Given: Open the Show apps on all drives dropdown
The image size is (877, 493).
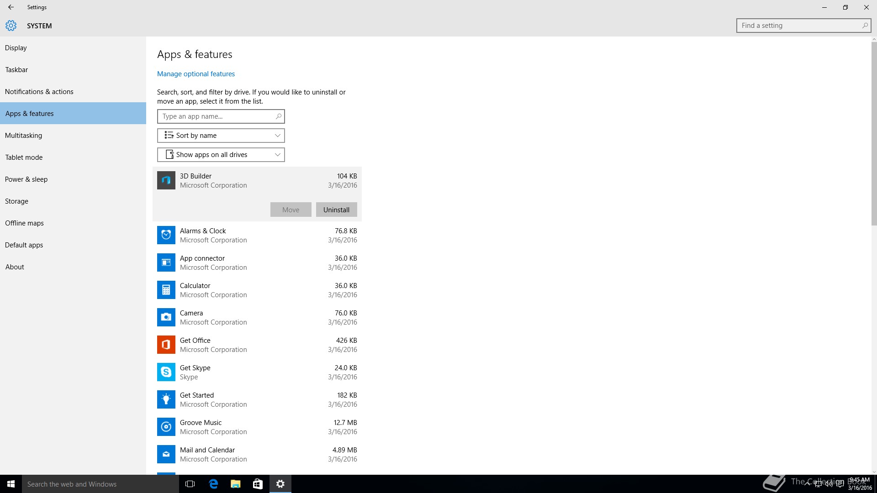Looking at the screenshot, I should [221, 155].
